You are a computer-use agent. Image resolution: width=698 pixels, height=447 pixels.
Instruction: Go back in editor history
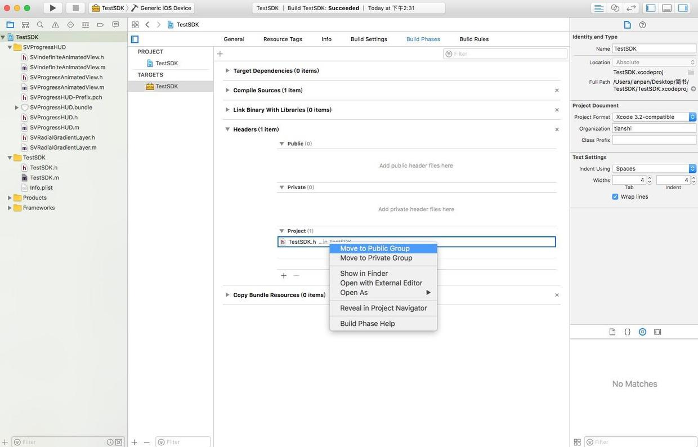147,25
